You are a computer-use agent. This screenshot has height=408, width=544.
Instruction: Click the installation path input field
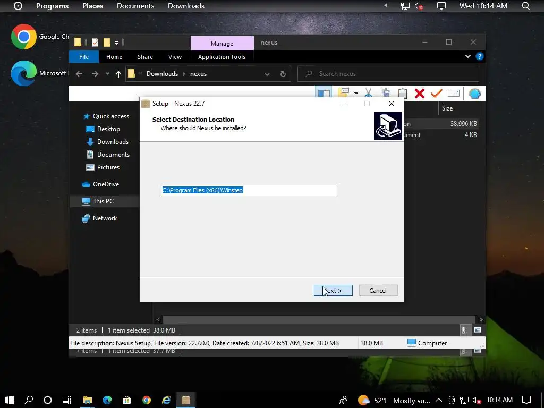(x=249, y=190)
